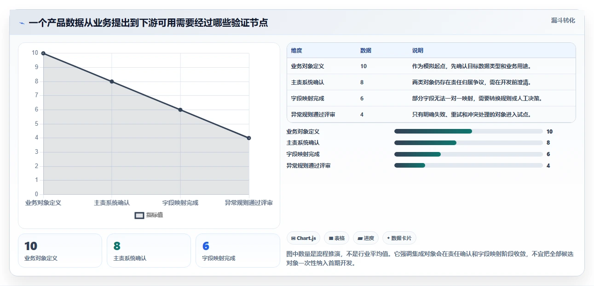The height and width of the screenshot is (286, 594).
Task: Select the 进度 chip
Action: [366, 238]
